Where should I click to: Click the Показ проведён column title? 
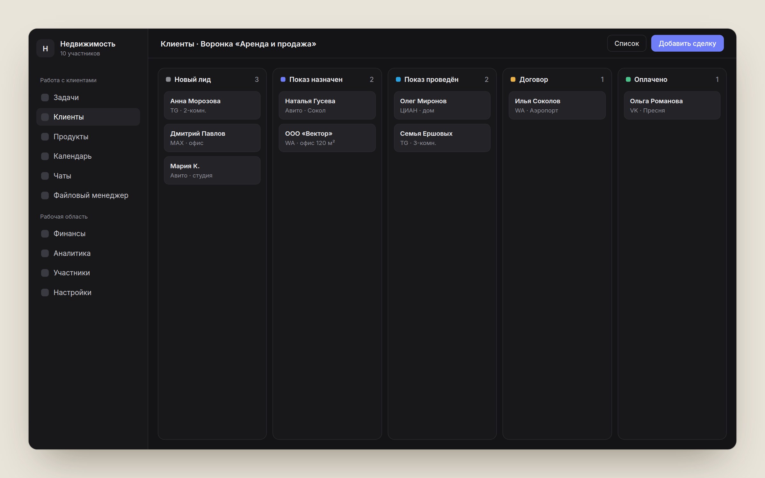[431, 79]
